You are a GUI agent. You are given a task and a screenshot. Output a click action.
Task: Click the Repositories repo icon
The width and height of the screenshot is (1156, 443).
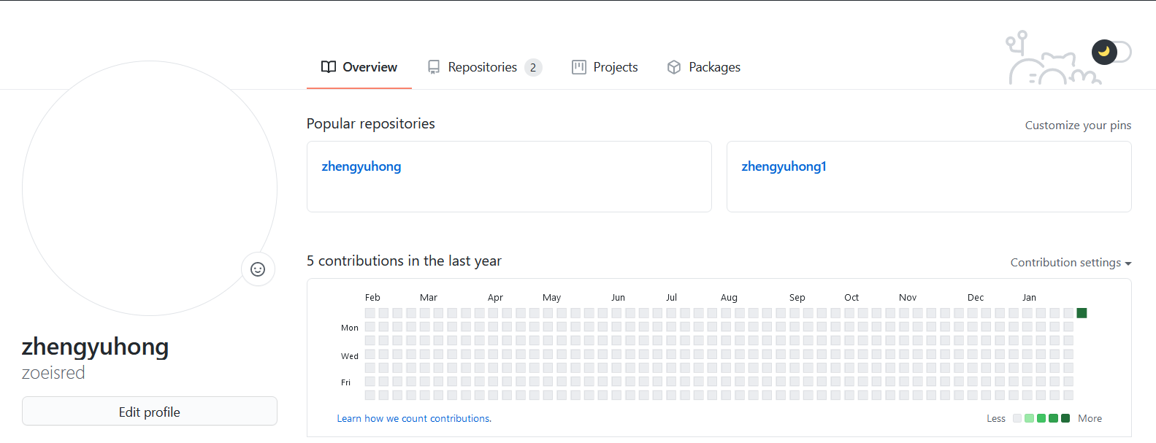pyautogui.click(x=434, y=67)
